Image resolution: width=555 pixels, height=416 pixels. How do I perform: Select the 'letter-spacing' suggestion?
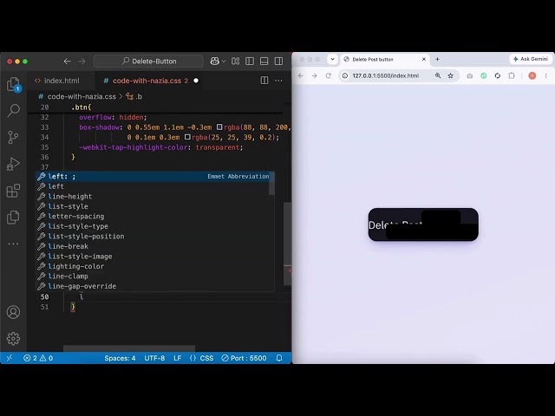(x=155, y=216)
